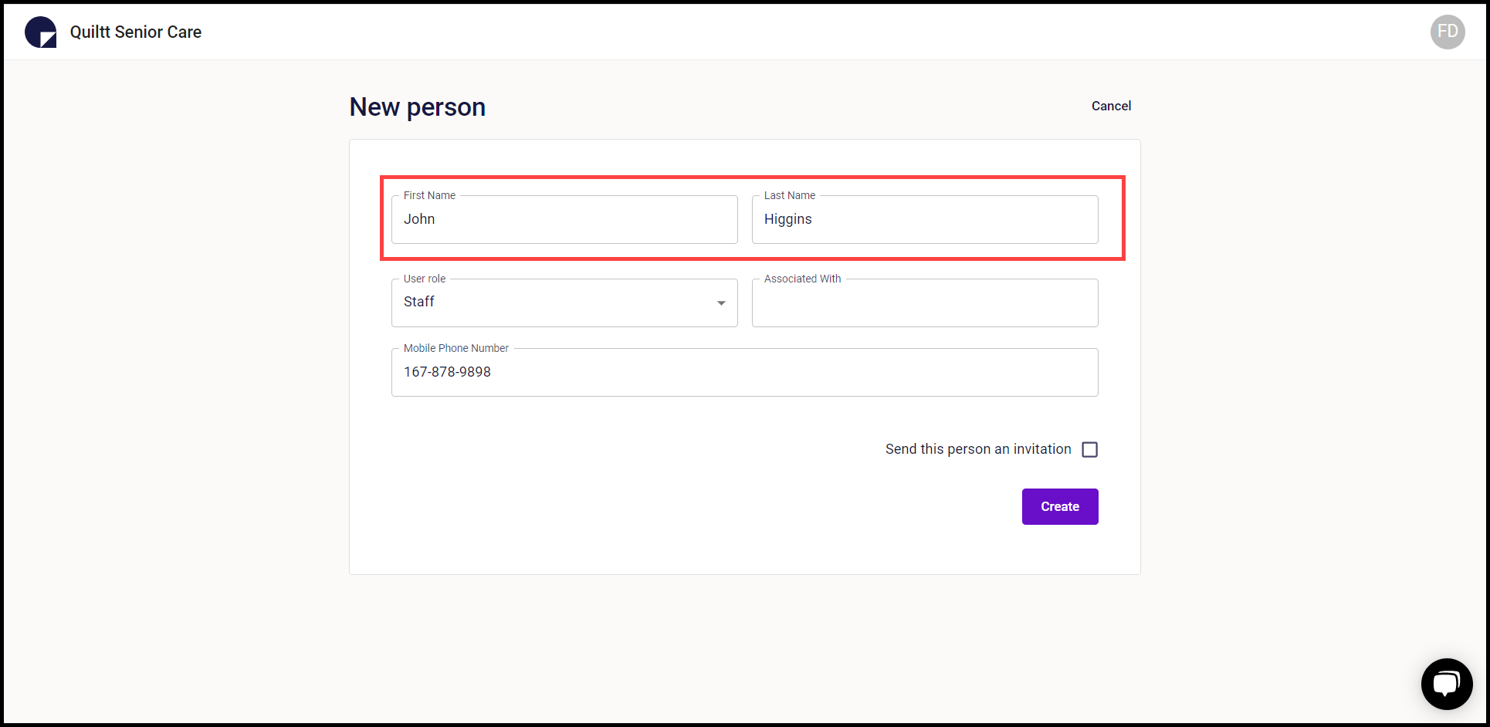Select the Last Name field showing Higgins
Image resolution: width=1490 pixels, height=727 pixels.
coord(924,219)
